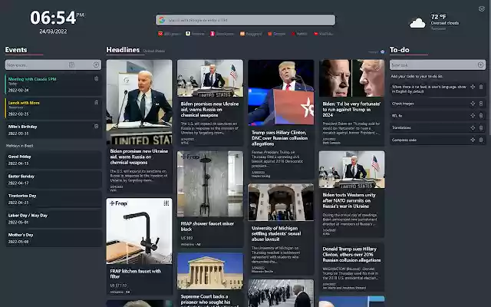Delete Mike's Birthday event
The height and width of the screenshot is (307, 491).
(96, 126)
